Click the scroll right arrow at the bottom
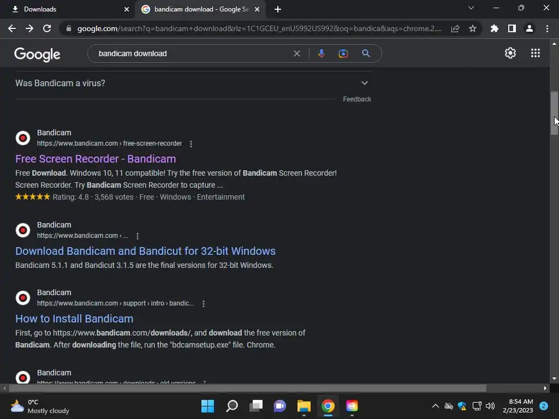This screenshot has height=419, width=559. coord(545,388)
